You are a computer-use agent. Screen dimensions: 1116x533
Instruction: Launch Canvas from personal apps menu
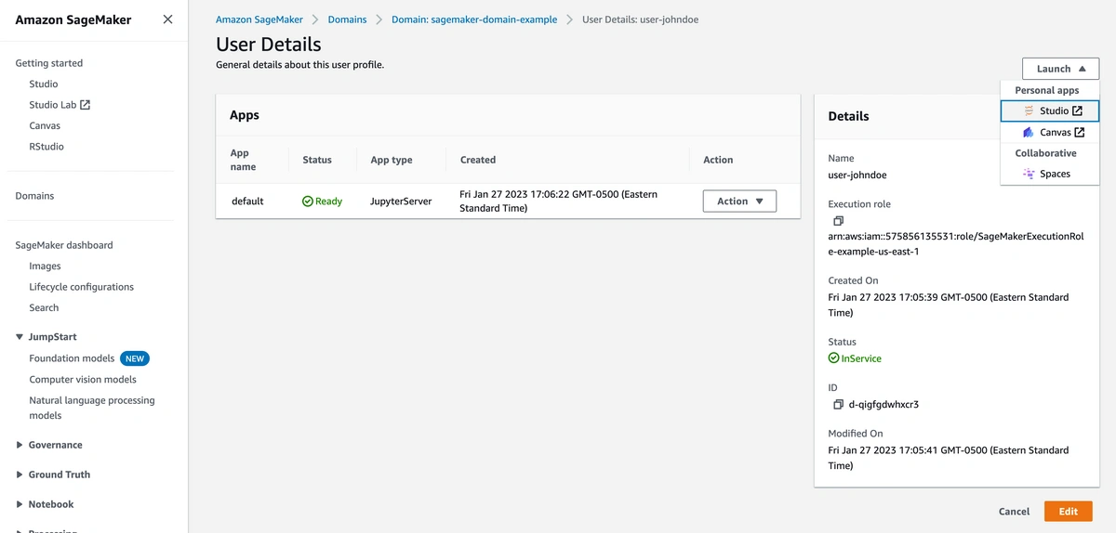1049,133
